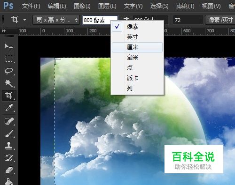
Task: Expand the toolbox with the double-arrow
Action: [x=4, y=31]
